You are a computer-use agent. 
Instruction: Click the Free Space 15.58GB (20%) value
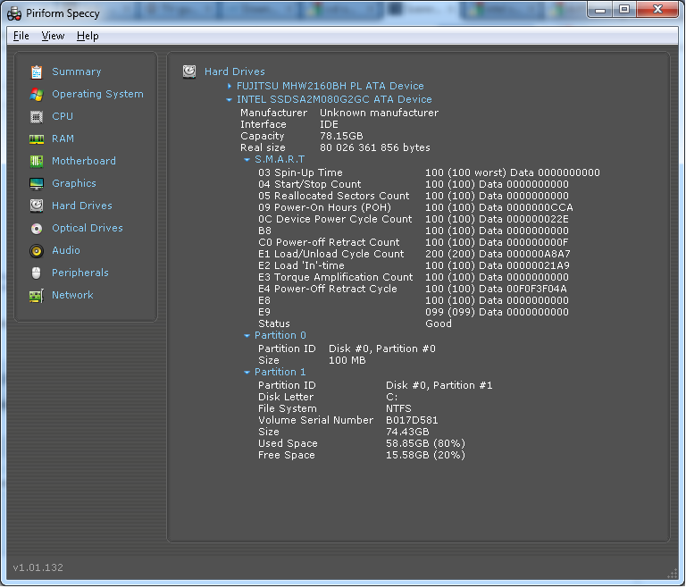[425, 456]
